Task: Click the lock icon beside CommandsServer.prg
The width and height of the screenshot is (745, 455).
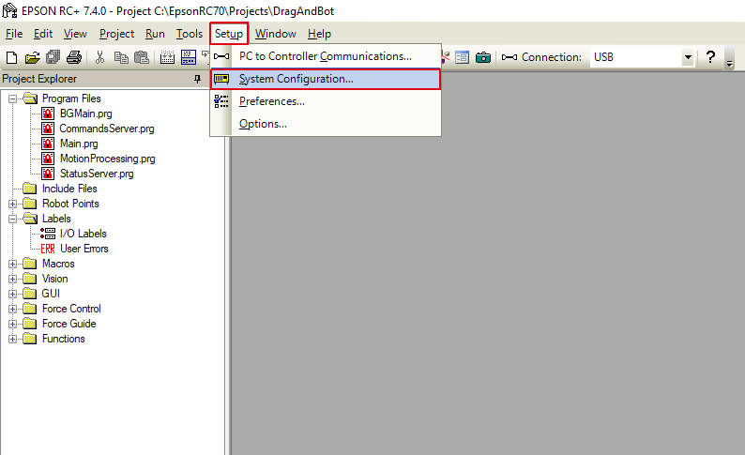Action: 48,129
